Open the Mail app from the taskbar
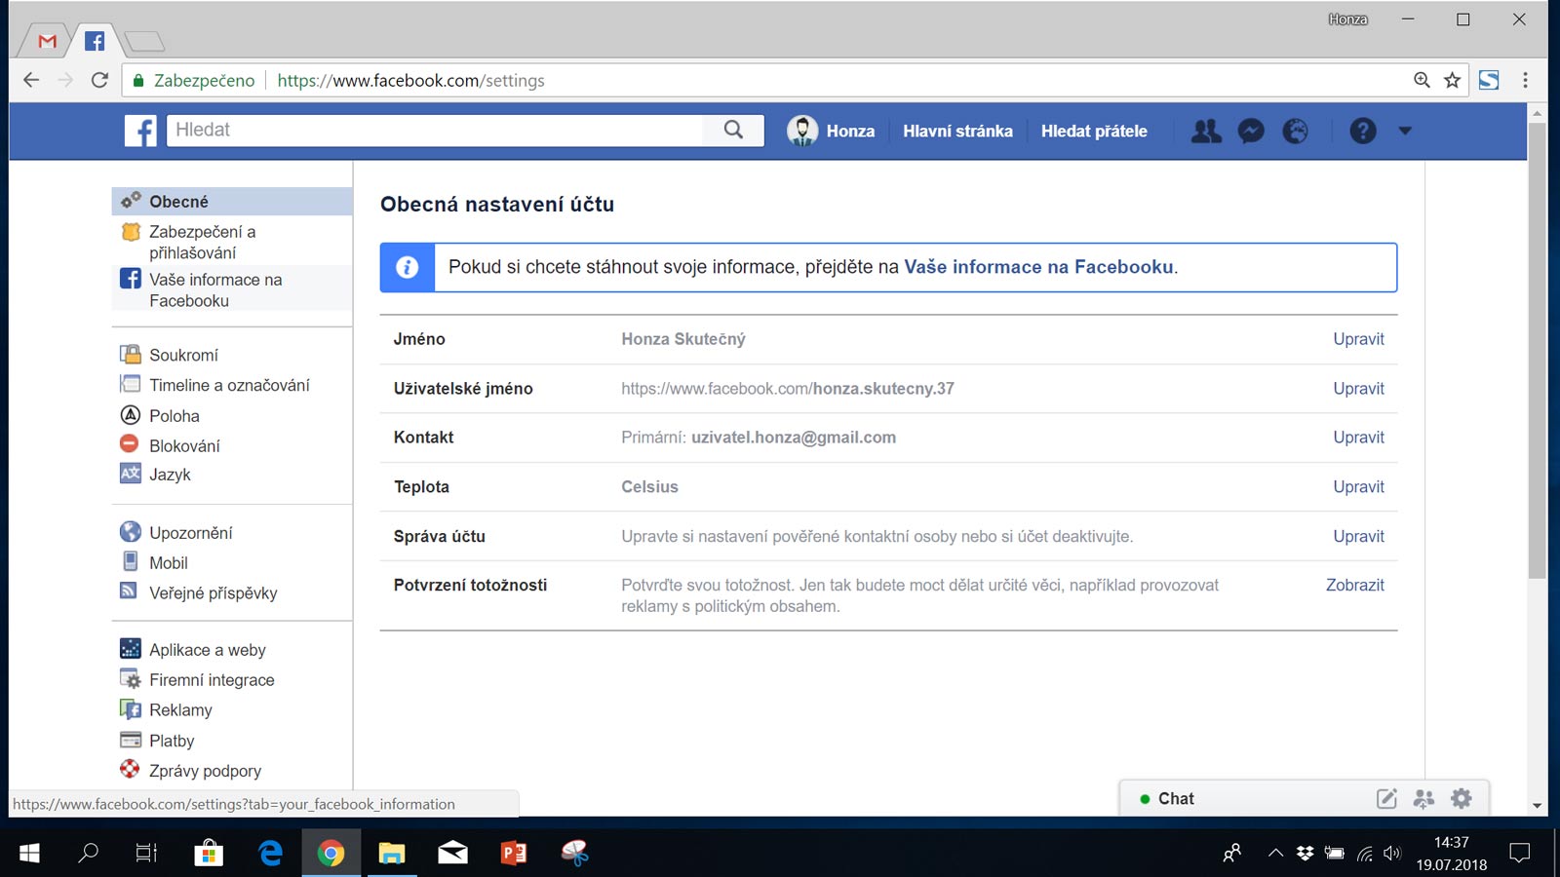 point(452,853)
